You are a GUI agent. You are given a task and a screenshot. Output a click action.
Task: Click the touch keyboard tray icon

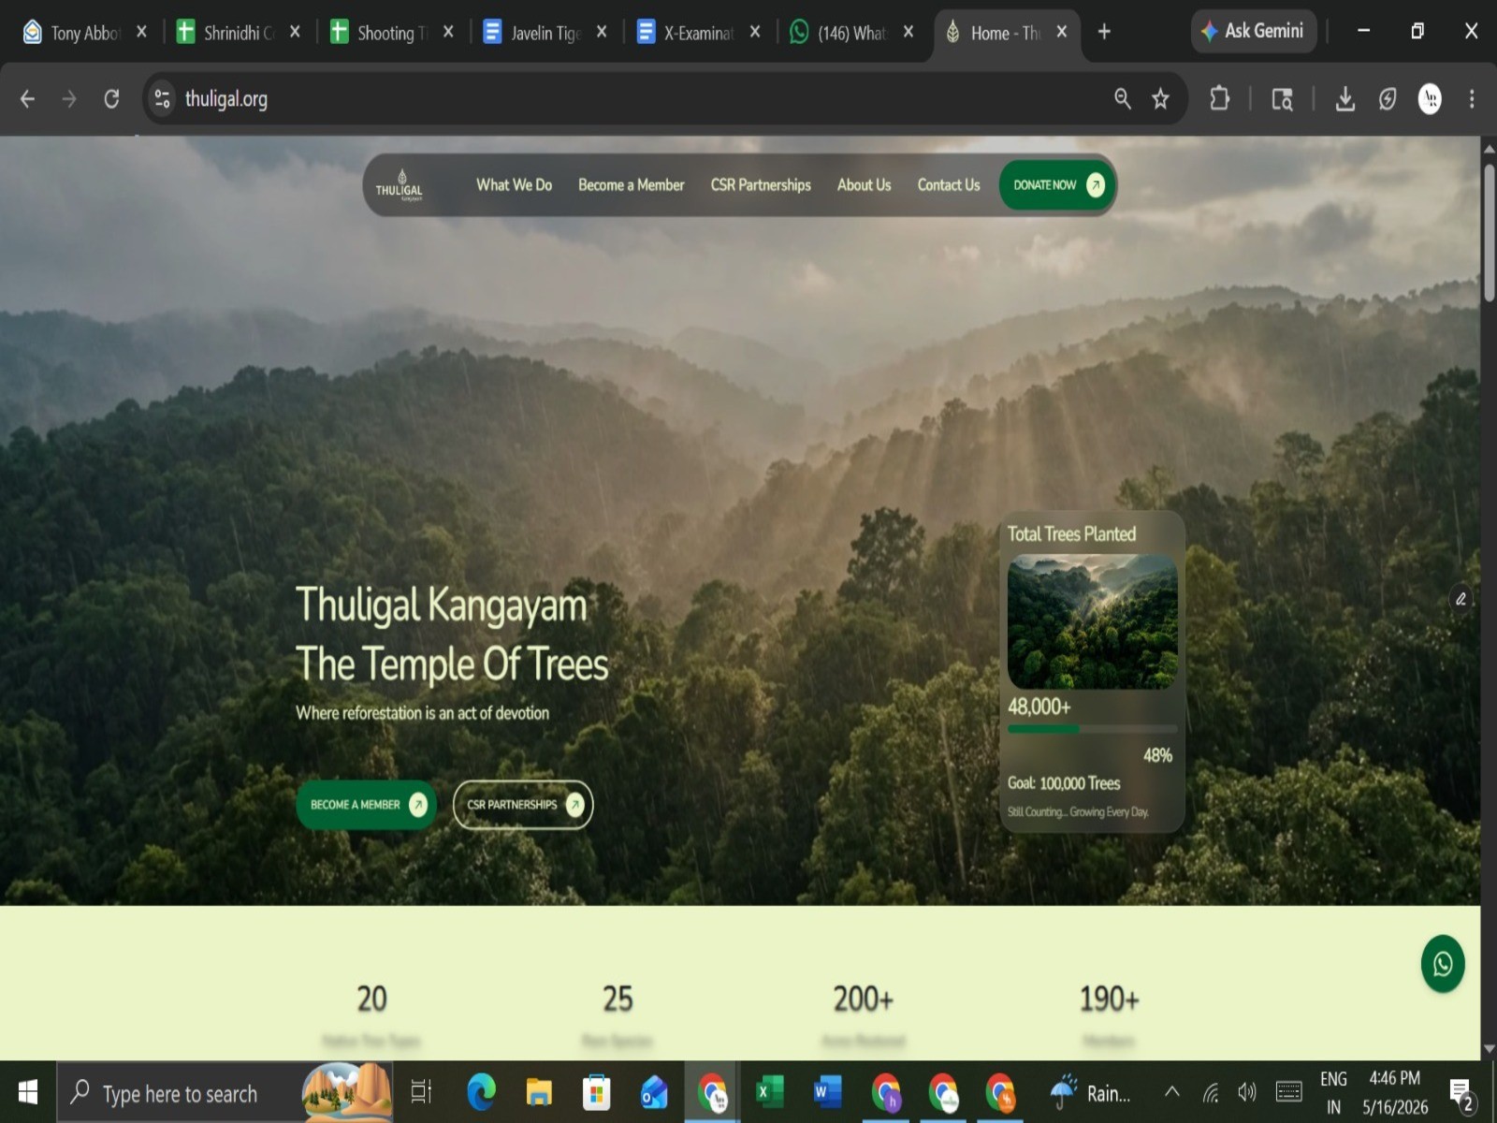click(x=1288, y=1092)
